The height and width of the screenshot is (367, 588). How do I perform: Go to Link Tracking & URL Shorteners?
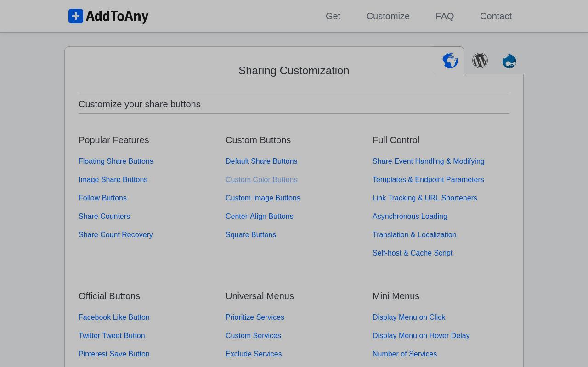click(x=425, y=198)
